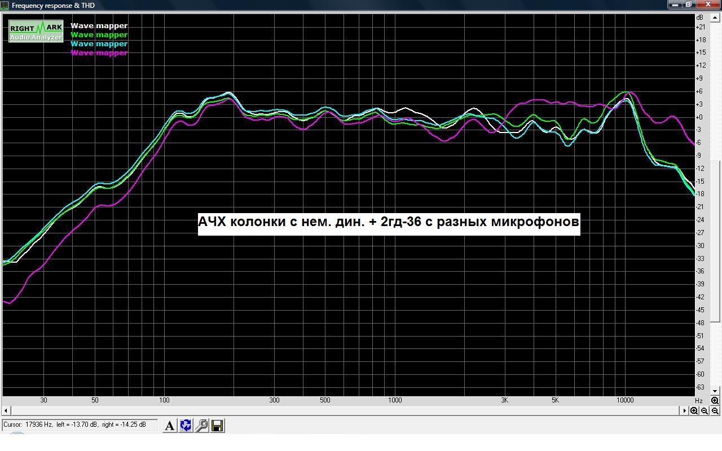The image size is (722, 451).
Task: Click the zoom-out magnifier in the bottom-right corner
Action: point(715,411)
